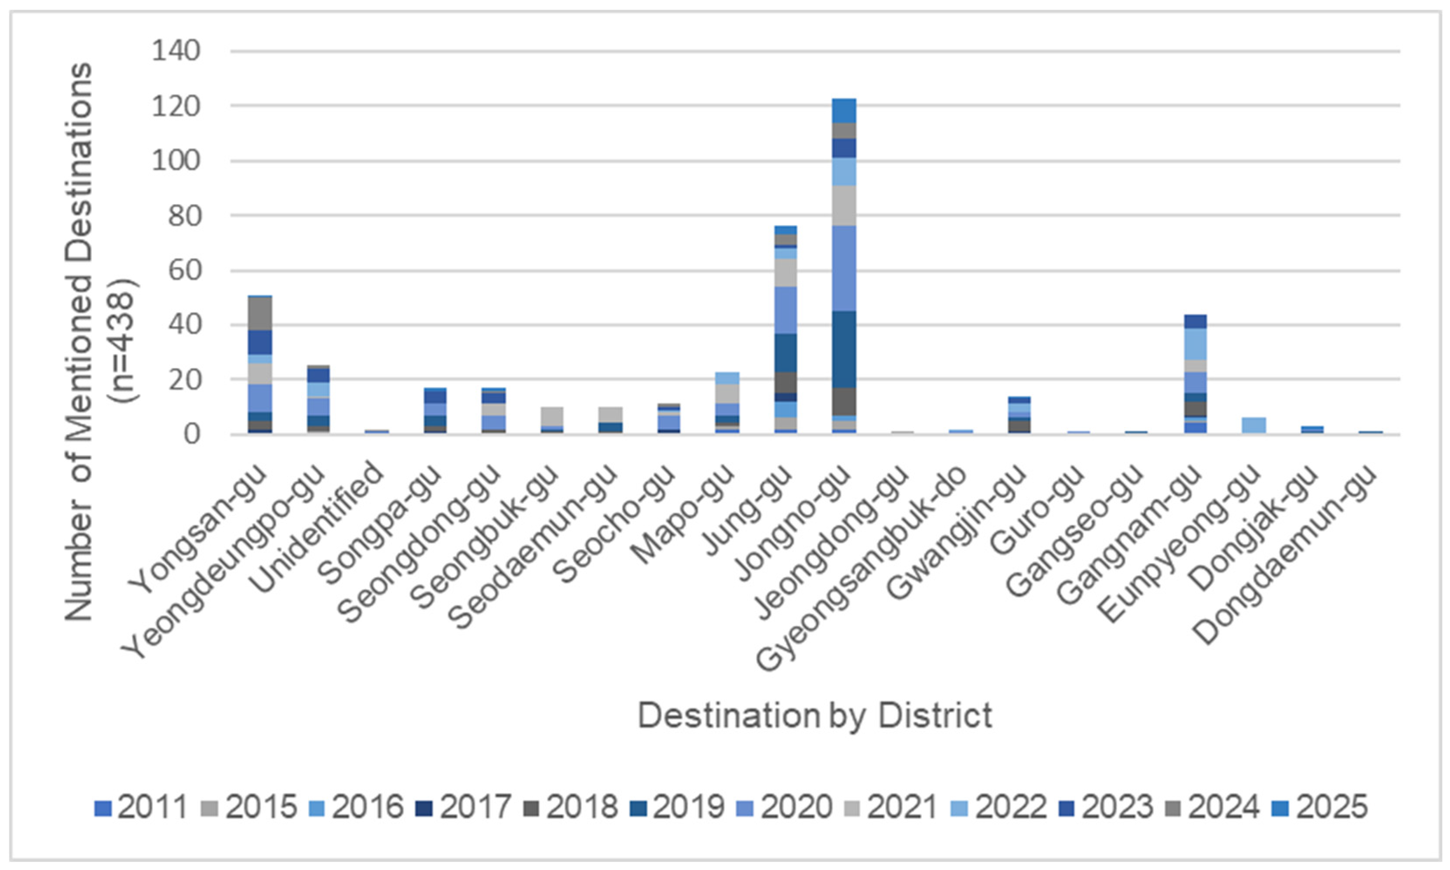This screenshot has width=1450, height=870.
Task: Select the Mapo-gu bar
Action: pos(727,403)
